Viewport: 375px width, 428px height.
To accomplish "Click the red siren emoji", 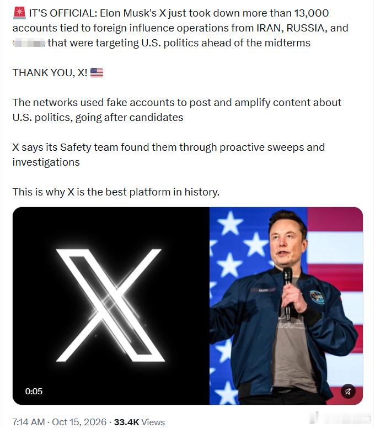I will click(19, 13).
